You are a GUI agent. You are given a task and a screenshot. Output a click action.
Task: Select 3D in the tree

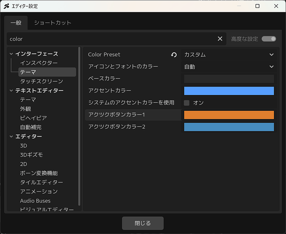(x=23, y=146)
